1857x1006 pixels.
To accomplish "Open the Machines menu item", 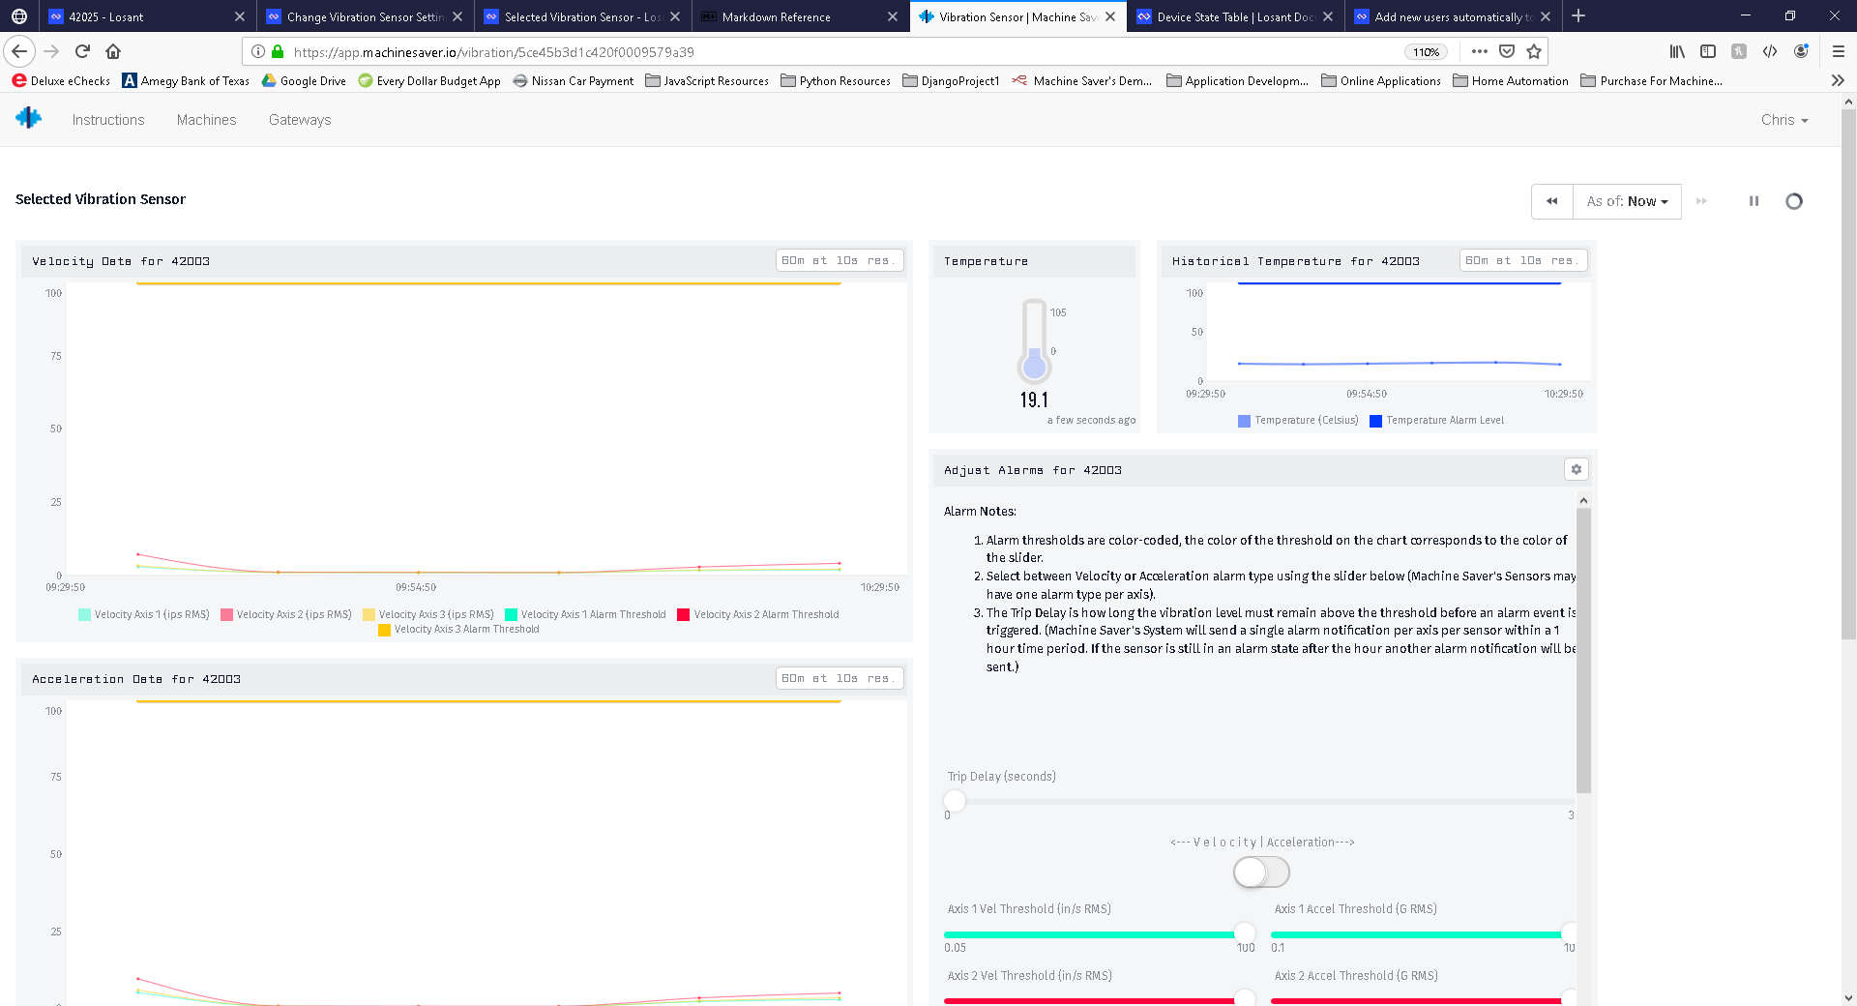I will [x=206, y=120].
